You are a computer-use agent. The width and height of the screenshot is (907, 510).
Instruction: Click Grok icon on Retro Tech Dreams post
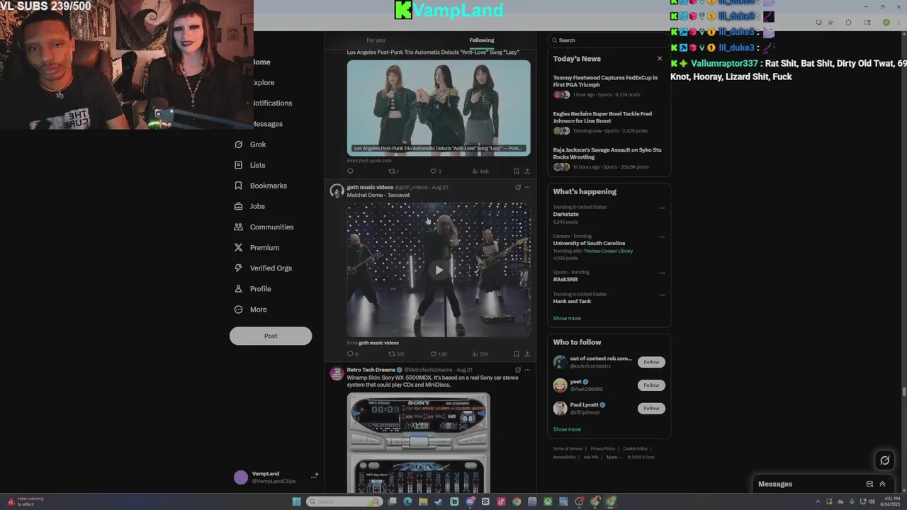(518, 370)
